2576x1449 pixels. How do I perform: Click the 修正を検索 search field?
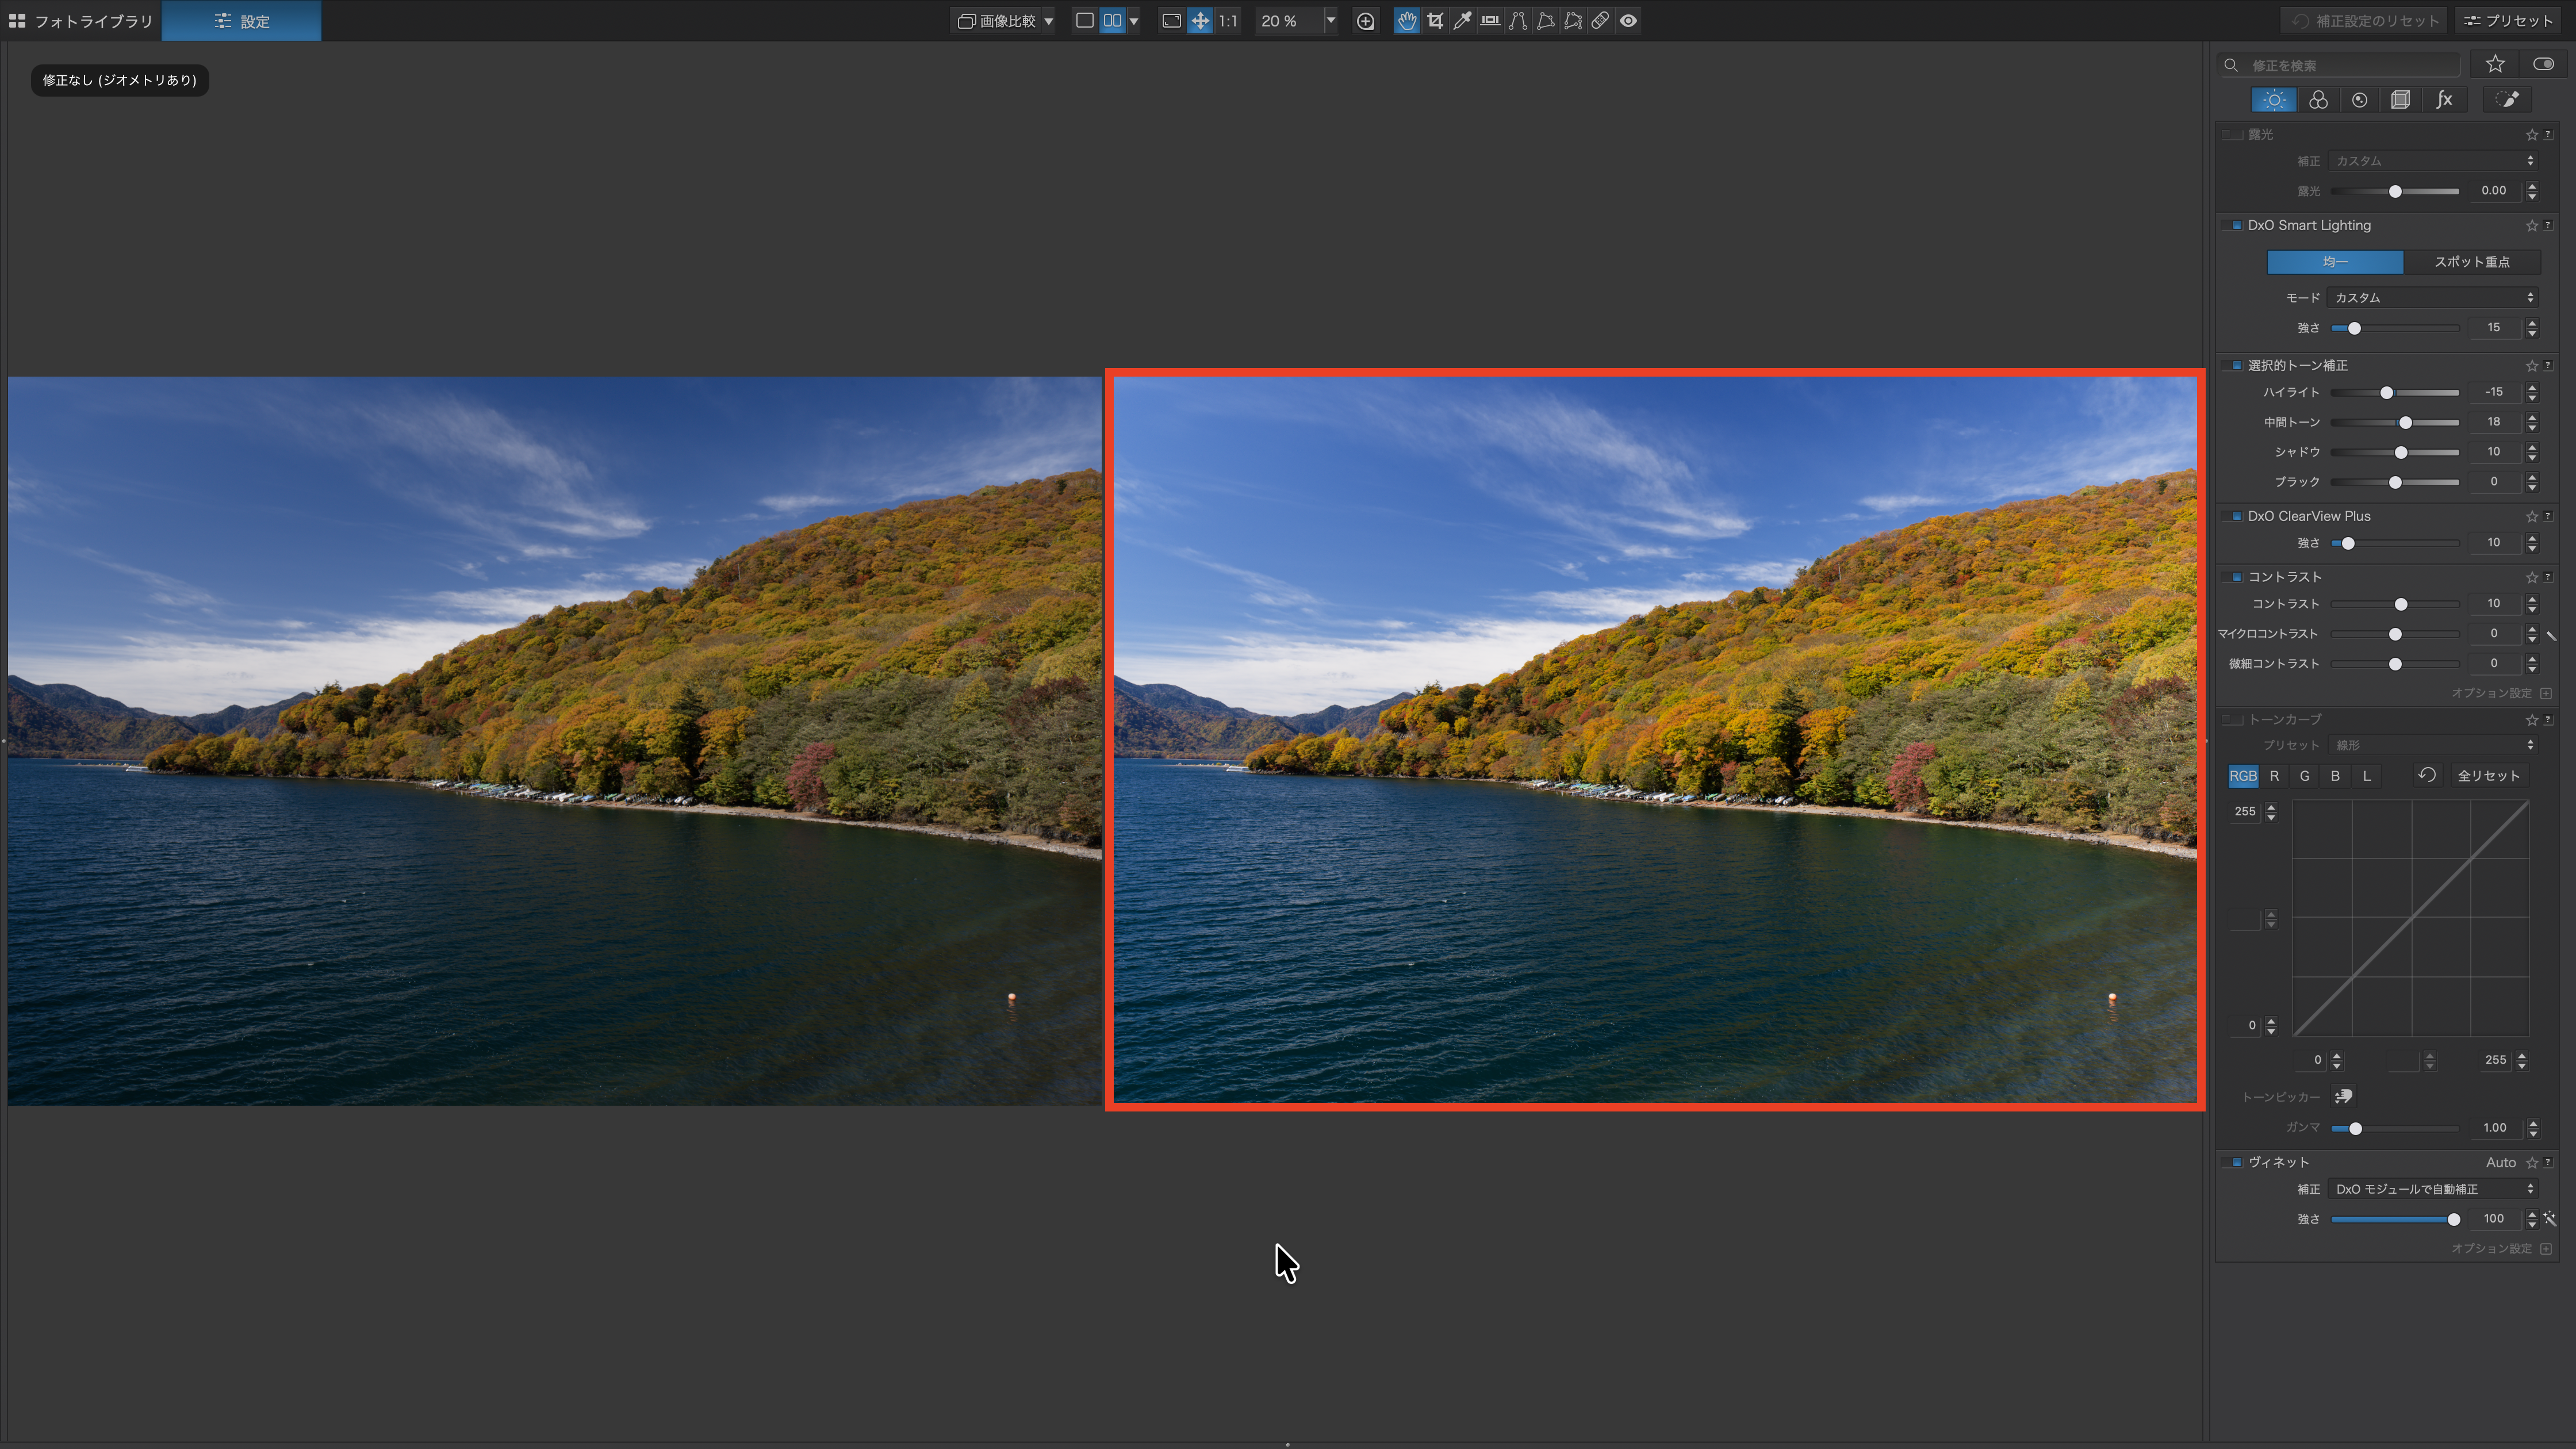pyautogui.click(x=2350, y=65)
